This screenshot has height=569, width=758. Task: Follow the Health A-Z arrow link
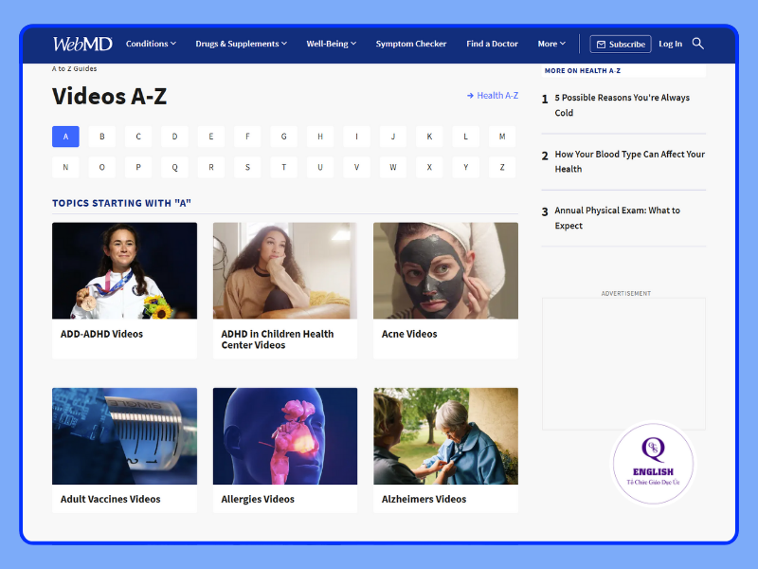coord(493,96)
